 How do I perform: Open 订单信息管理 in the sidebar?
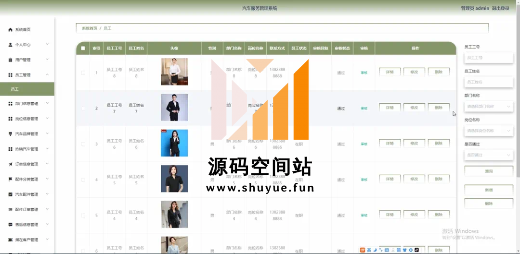27,164
